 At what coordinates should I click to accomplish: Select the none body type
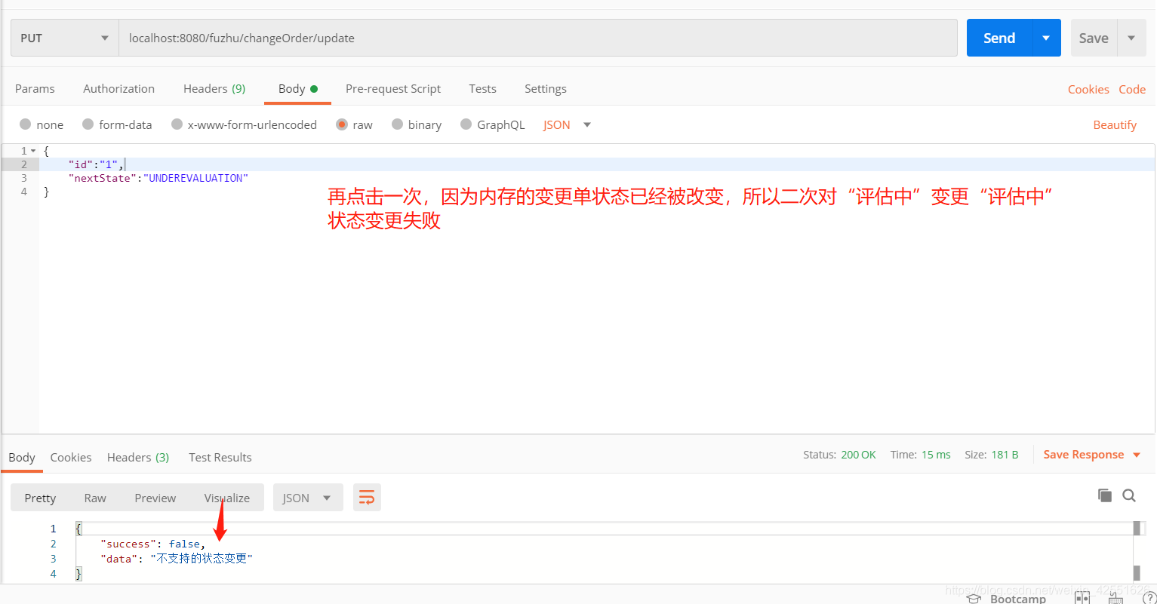point(42,124)
